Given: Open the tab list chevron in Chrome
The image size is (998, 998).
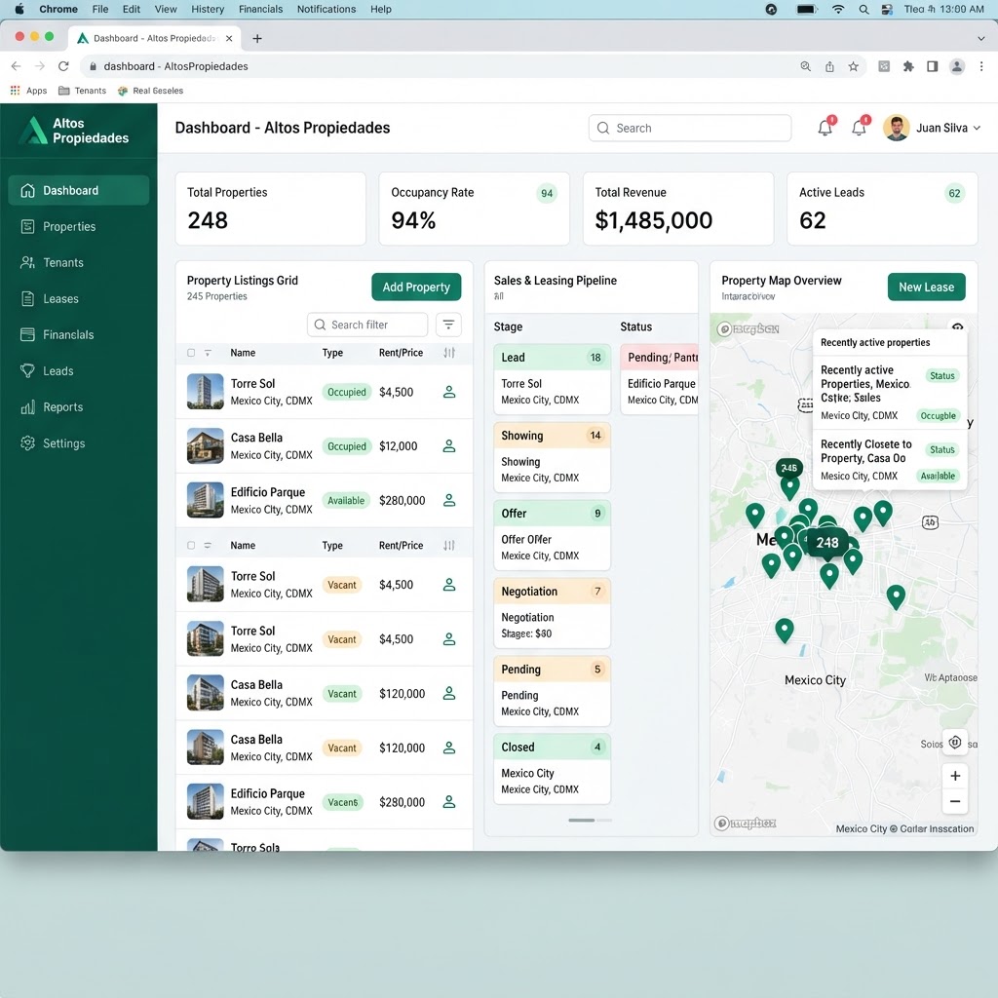Looking at the screenshot, I should [x=980, y=38].
